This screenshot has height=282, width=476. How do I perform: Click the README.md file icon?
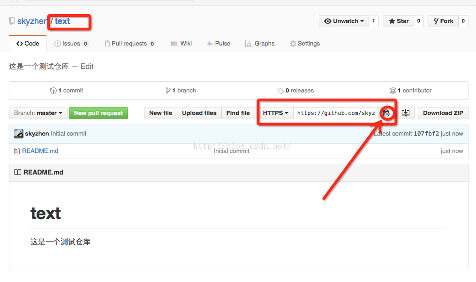pos(17,151)
